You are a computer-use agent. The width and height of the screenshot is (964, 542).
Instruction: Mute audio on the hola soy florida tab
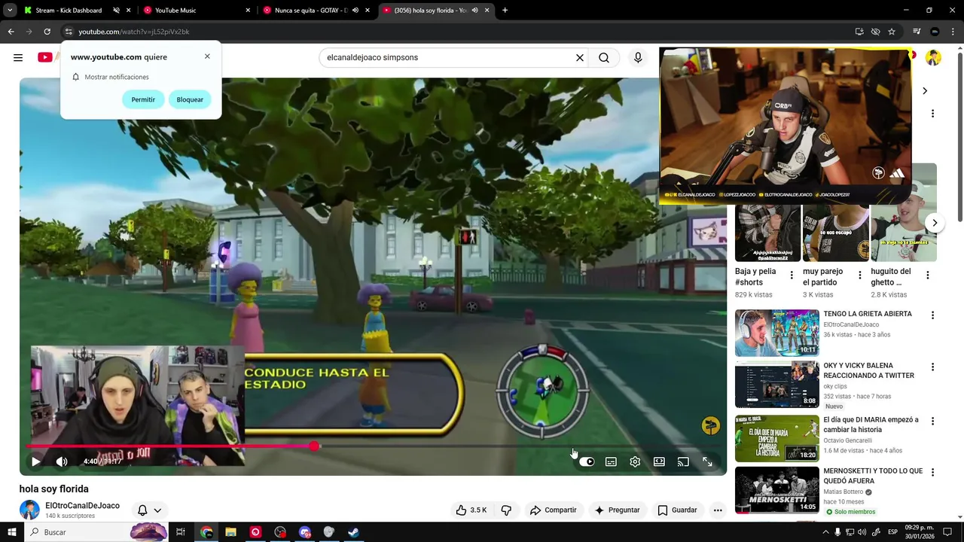(x=474, y=11)
